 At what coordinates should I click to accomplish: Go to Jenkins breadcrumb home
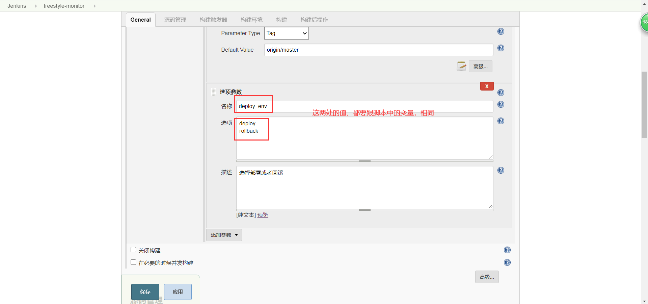17,6
